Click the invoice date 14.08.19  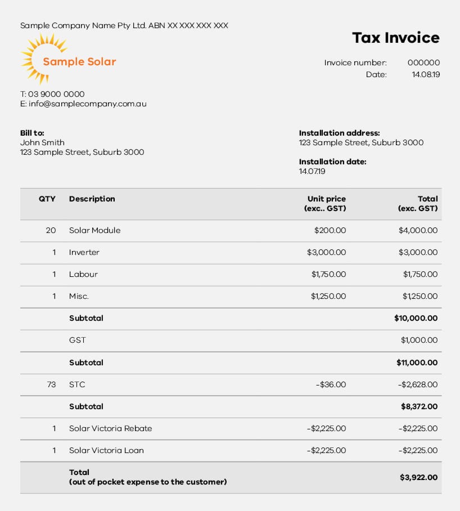pos(426,75)
